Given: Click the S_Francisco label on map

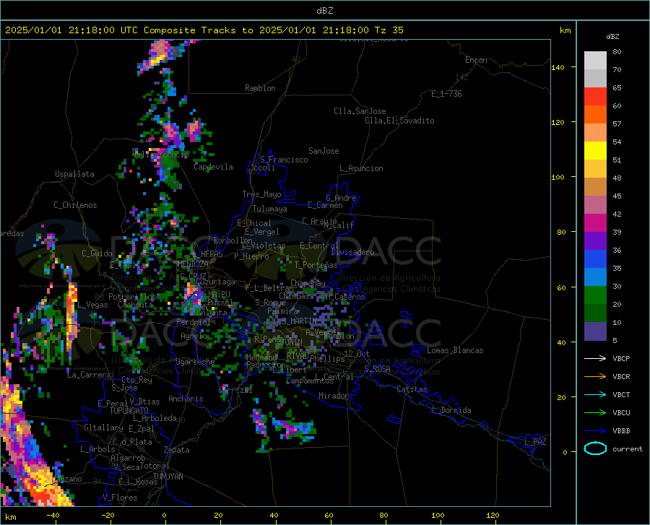Looking at the screenshot, I should [284, 160].
